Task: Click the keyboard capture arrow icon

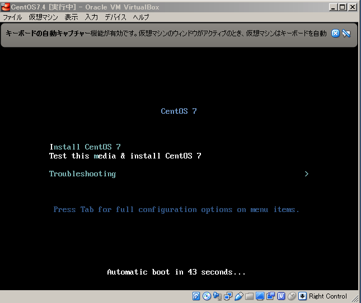Action: coord(302,296)
